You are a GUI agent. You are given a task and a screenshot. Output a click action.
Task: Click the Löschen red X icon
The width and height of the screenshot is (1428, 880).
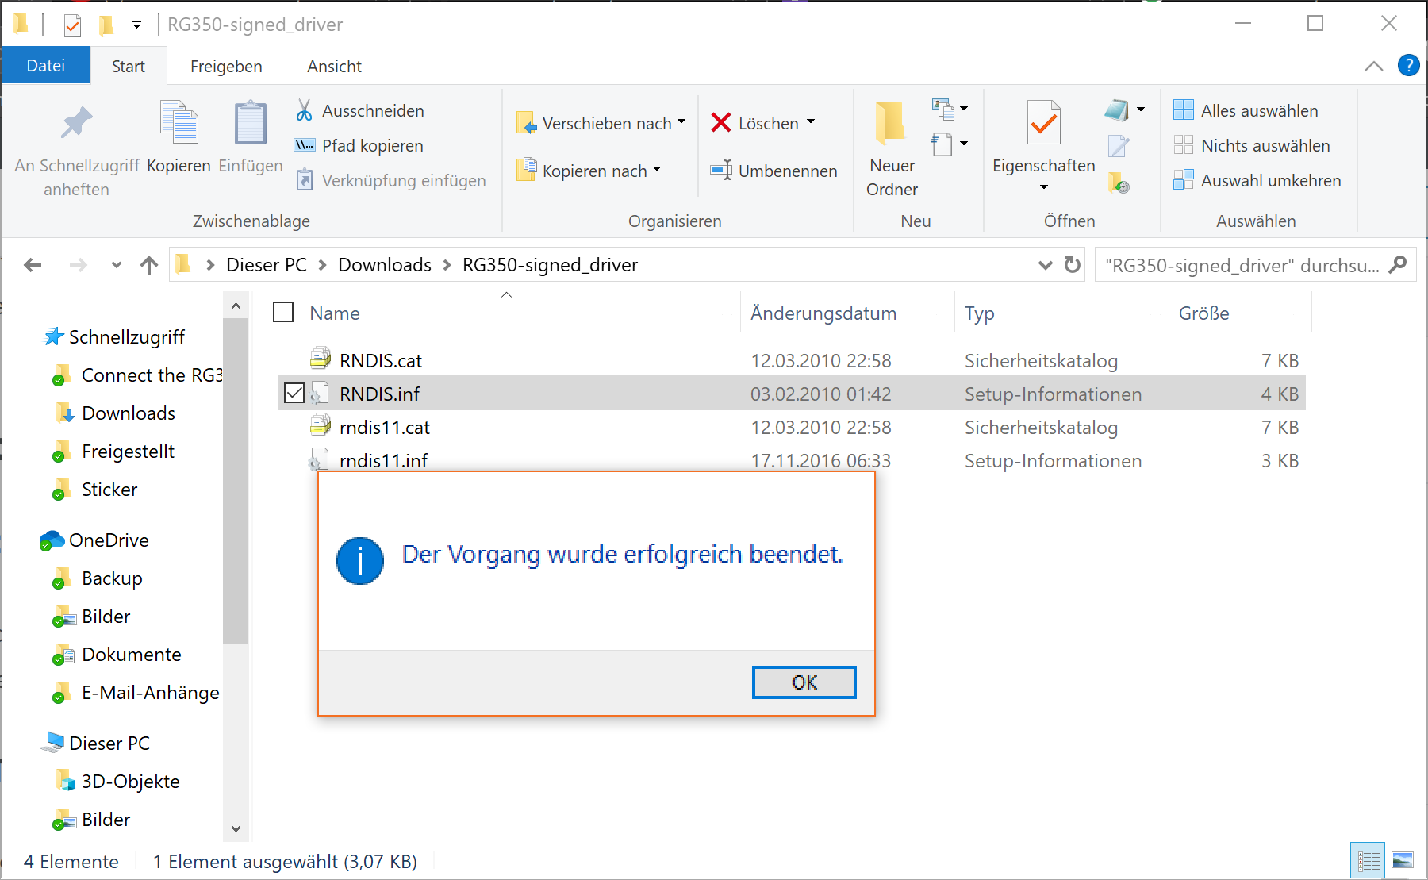click(x=720, y=123)
